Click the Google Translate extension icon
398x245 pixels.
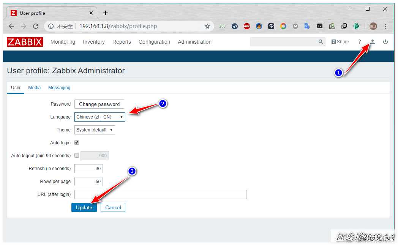pyautogui.click(x=307, y=26)
